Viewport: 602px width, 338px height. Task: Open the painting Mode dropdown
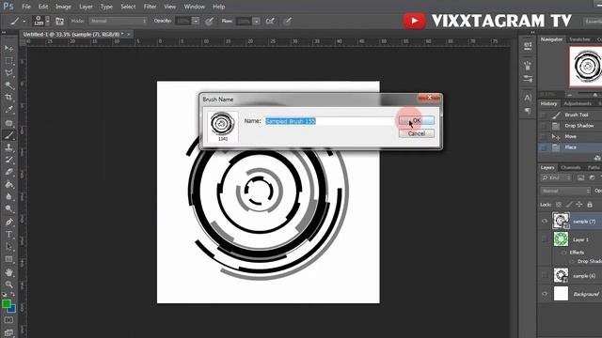pyautogui.click(x=119, y=21)
